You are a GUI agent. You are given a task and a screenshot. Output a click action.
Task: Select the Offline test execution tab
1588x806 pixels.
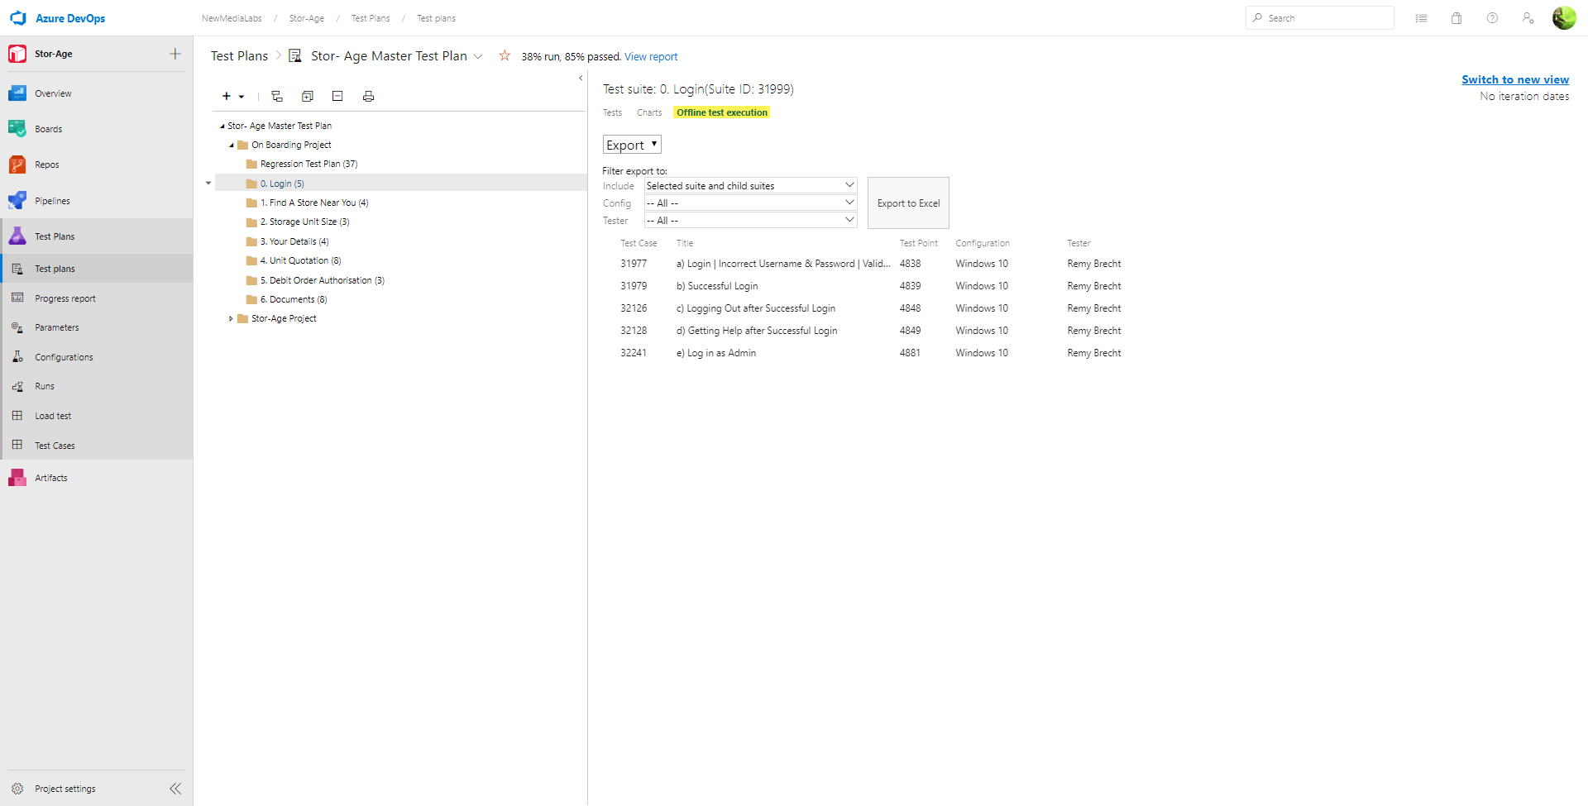click(x=722, y=112)
